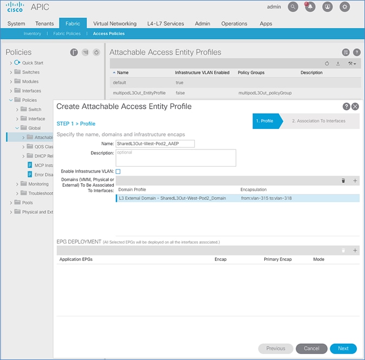This screenshot has width=365, height=360.
Task: Collapse the Policies tree node
Action: (x=11, y=100)
